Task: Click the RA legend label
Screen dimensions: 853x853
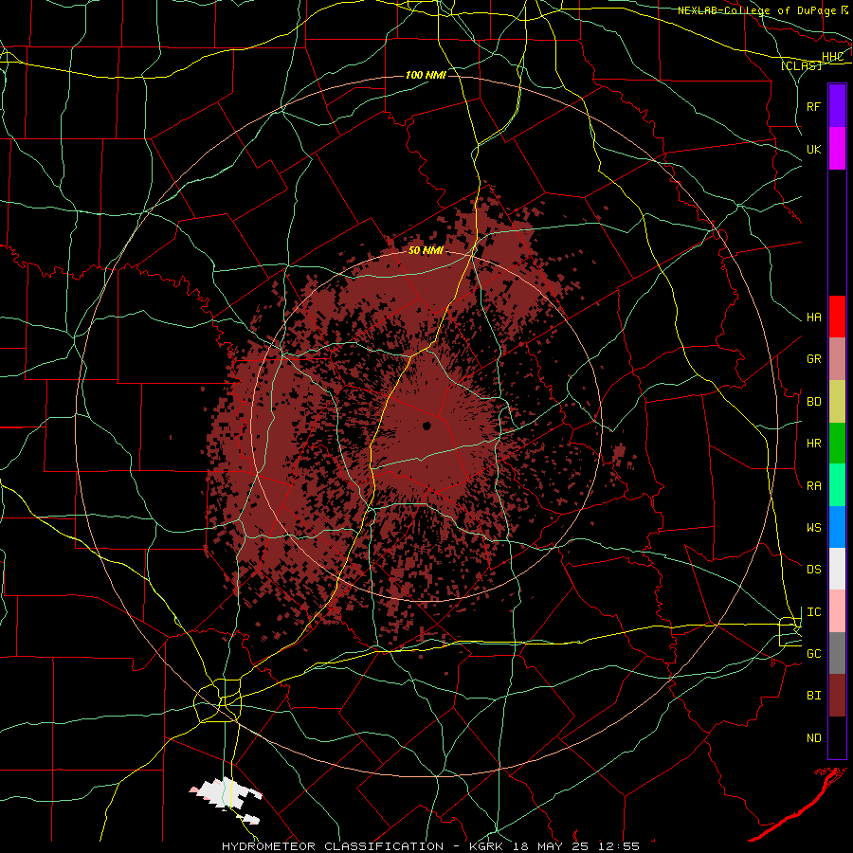Action: click(x=813, y=486)
